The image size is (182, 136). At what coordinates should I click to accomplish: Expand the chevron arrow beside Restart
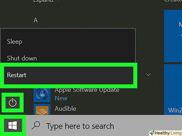148,75
